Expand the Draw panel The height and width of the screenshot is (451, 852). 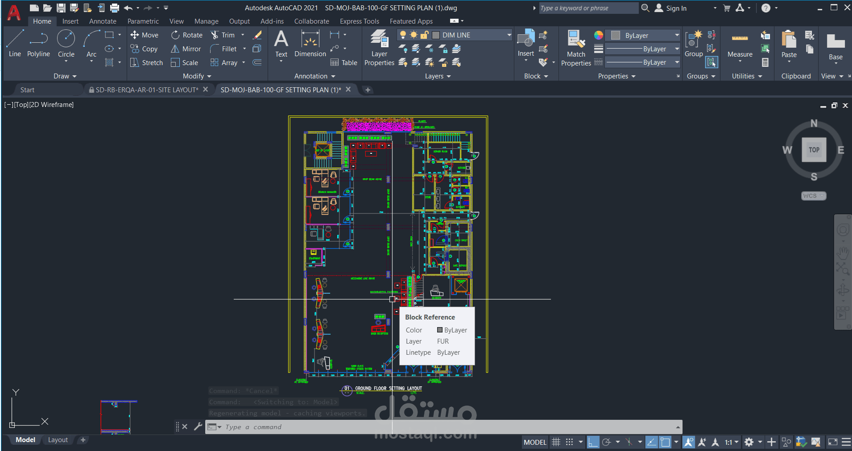click(x=65, y=76)
